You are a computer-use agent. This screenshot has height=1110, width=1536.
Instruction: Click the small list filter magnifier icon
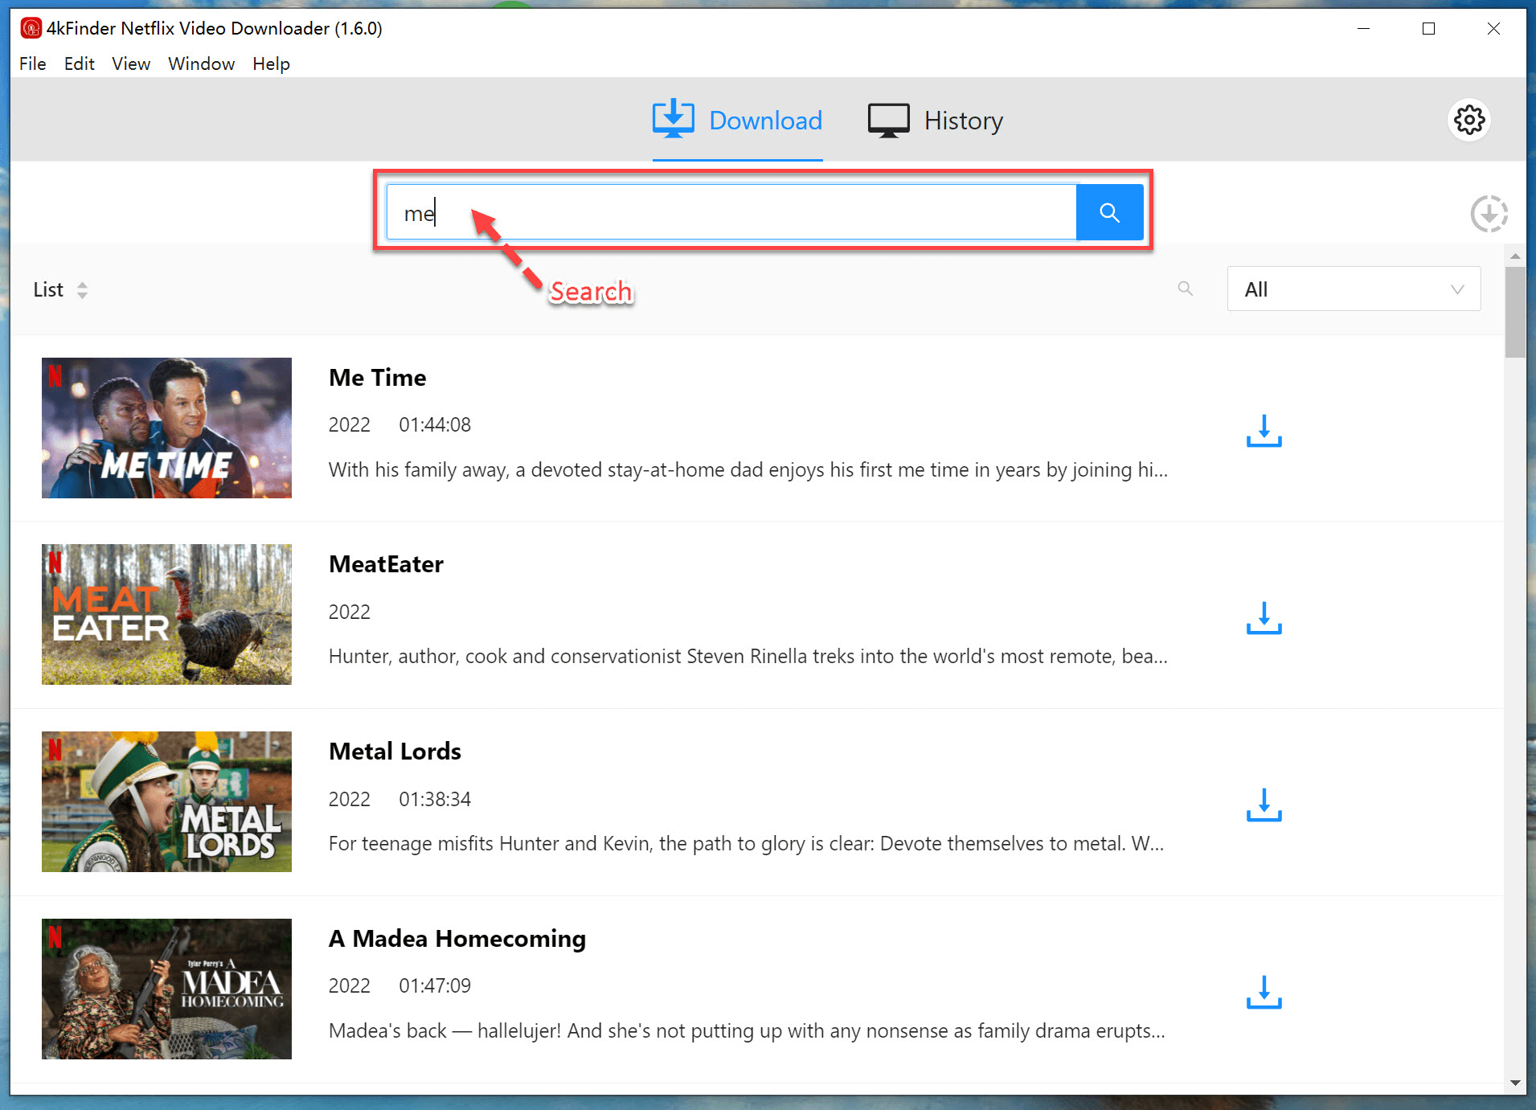click(1185, 289)
